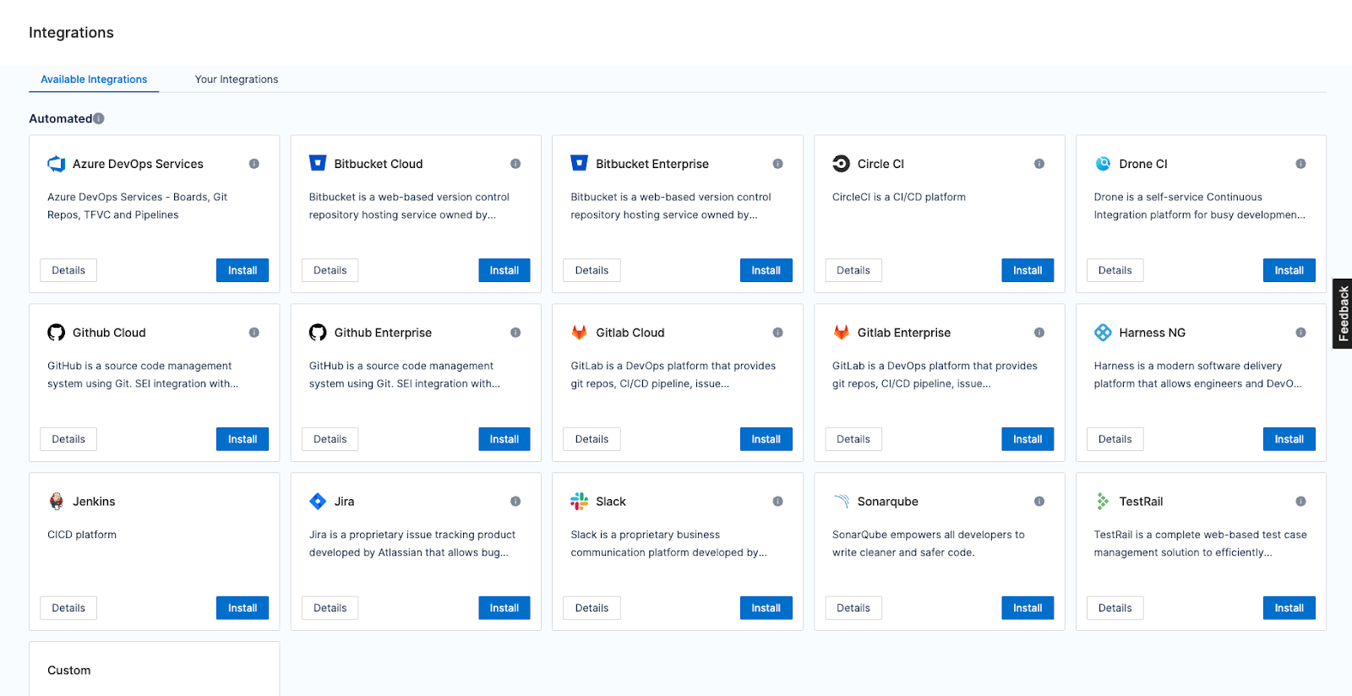Click the Jenkins butler icon

(x=57, y=502)
